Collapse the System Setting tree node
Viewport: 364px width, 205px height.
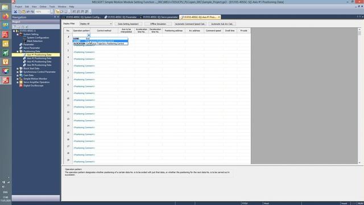[x=18, y=34]
